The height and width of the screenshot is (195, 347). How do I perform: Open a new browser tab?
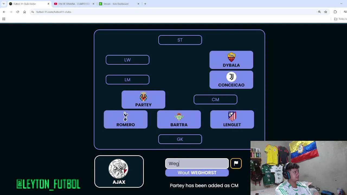pos(145,4)
